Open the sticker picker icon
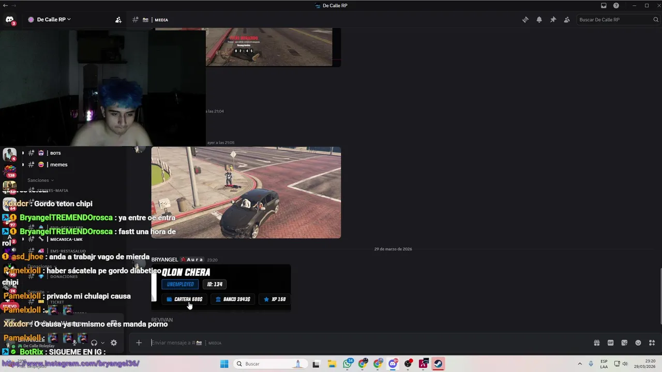The width and height of the screenshot is (662, 372). click(624, 343)
